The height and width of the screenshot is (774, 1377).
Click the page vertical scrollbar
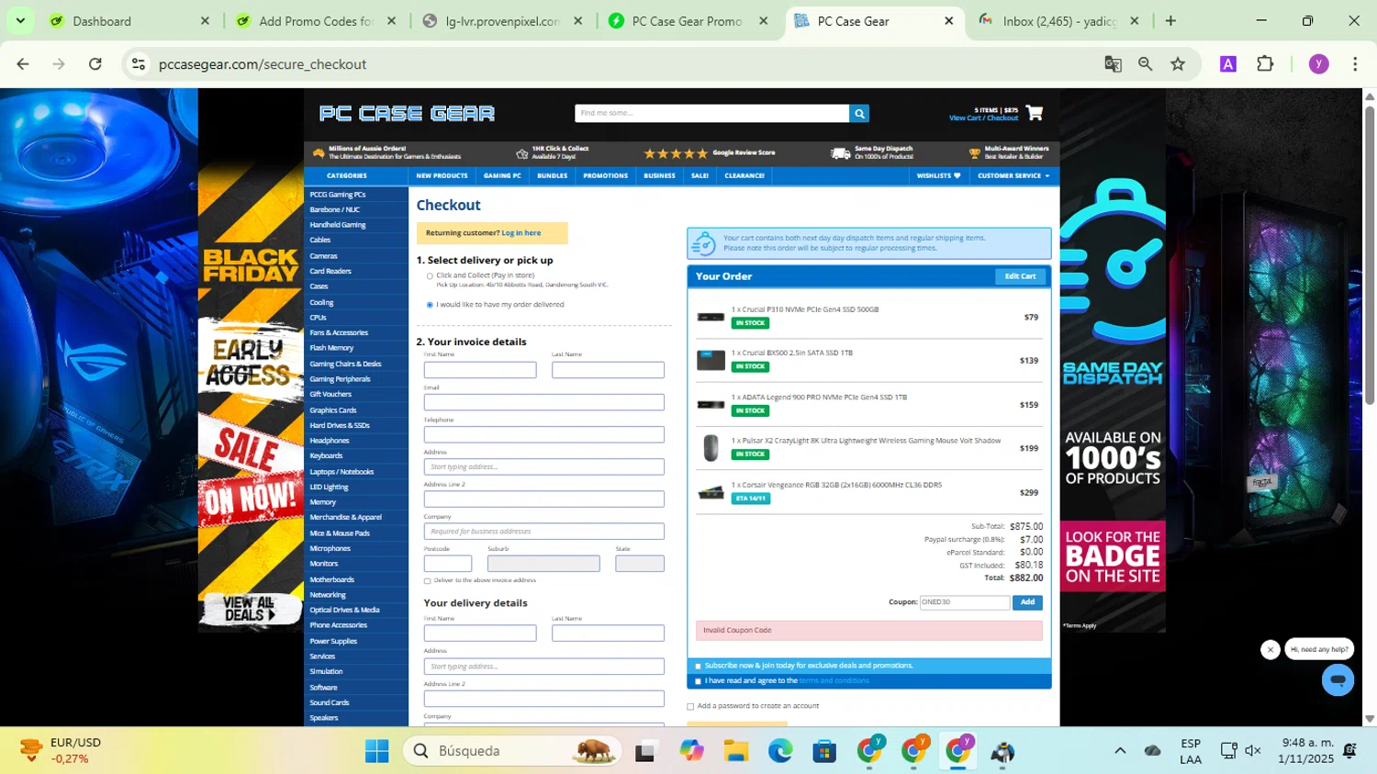1370,257
